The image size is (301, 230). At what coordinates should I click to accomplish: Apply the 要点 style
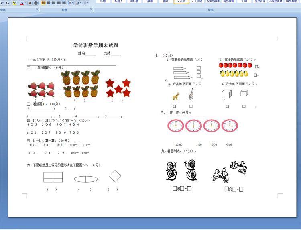(166, 1)
